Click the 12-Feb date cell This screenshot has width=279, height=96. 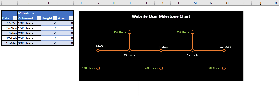(9, 38)
